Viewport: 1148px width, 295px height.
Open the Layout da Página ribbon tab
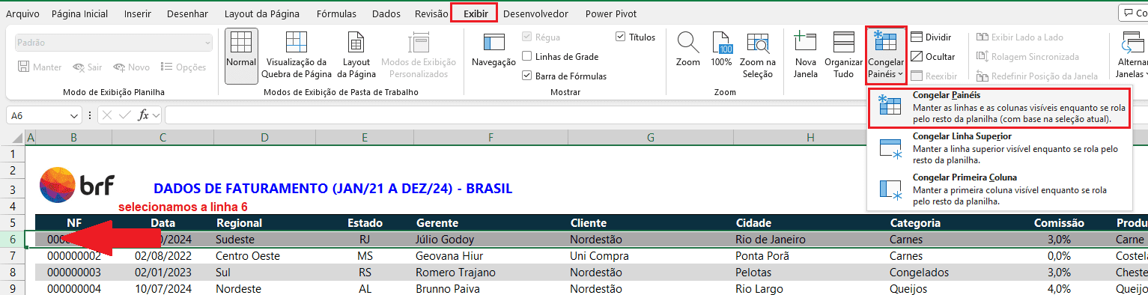pos(262,13)
